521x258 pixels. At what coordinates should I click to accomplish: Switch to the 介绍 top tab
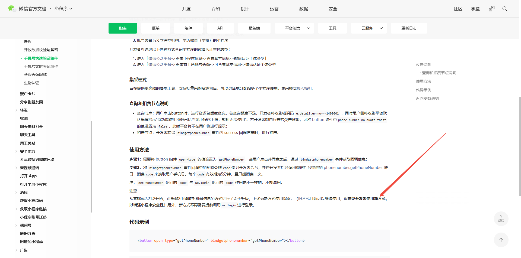click(216, 9)
